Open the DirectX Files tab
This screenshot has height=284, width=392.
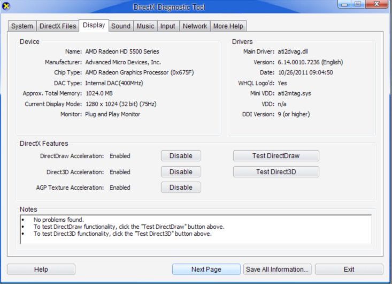58,26
